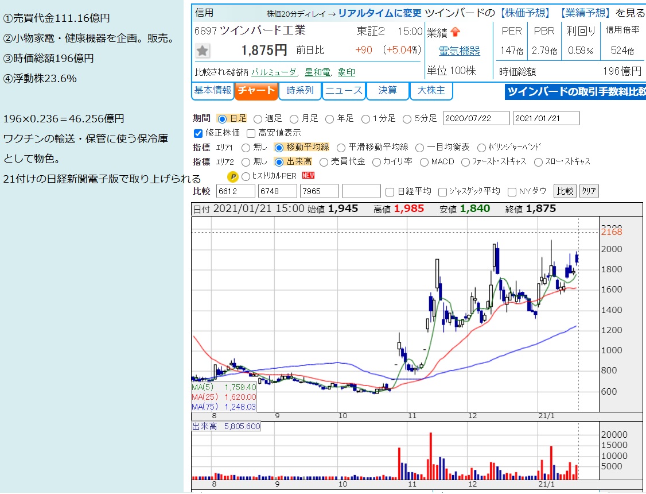
Task: Switch to the 決算 tab
Action: (x=387, y=91)
